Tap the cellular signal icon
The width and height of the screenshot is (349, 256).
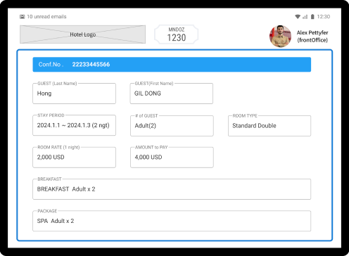(305, 17)
